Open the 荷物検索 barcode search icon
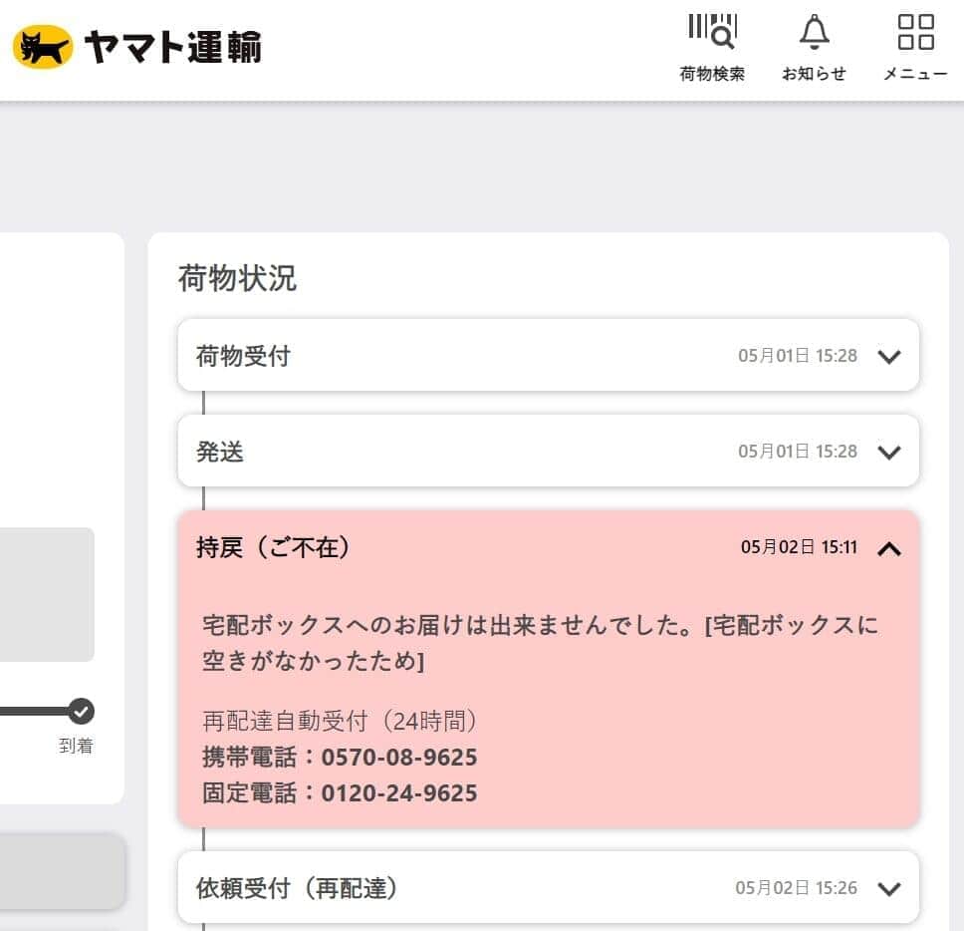Screen dimensions: 964x931 click(x=712, y=33)
